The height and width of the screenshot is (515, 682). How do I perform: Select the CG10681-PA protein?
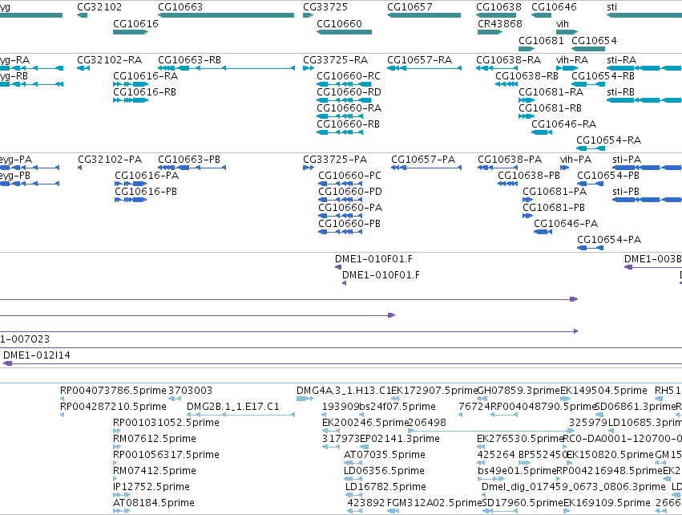(527, 200)
